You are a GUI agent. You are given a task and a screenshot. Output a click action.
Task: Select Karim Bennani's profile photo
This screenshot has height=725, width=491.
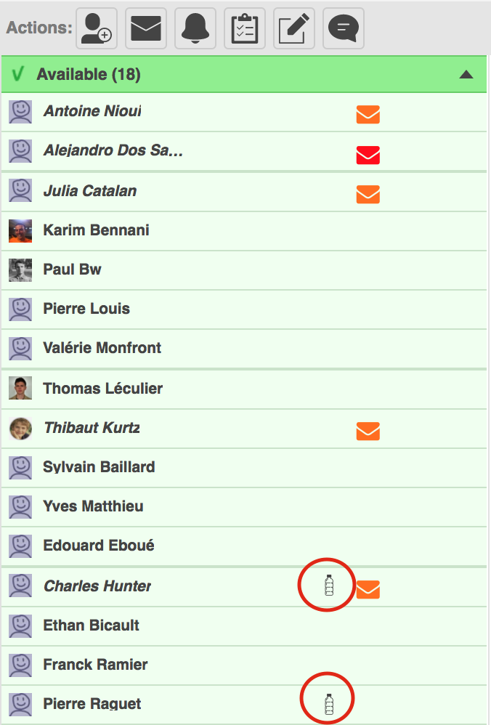coord(20,230)
